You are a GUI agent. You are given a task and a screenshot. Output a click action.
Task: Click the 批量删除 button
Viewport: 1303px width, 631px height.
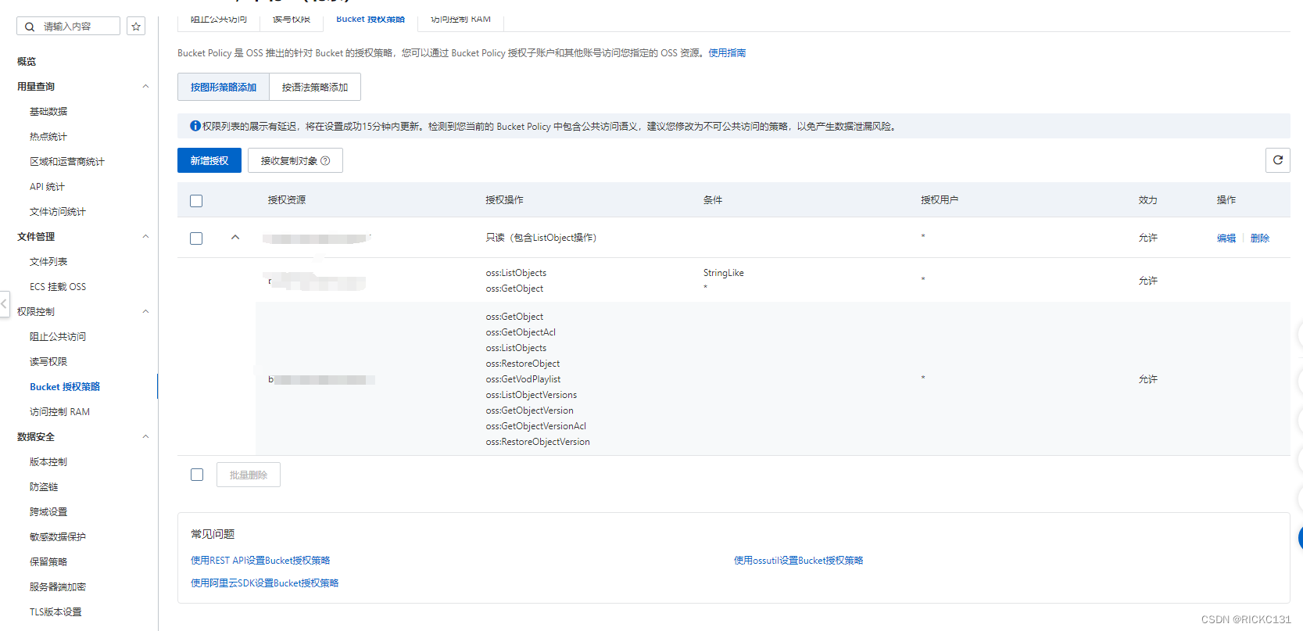(249, 475)
